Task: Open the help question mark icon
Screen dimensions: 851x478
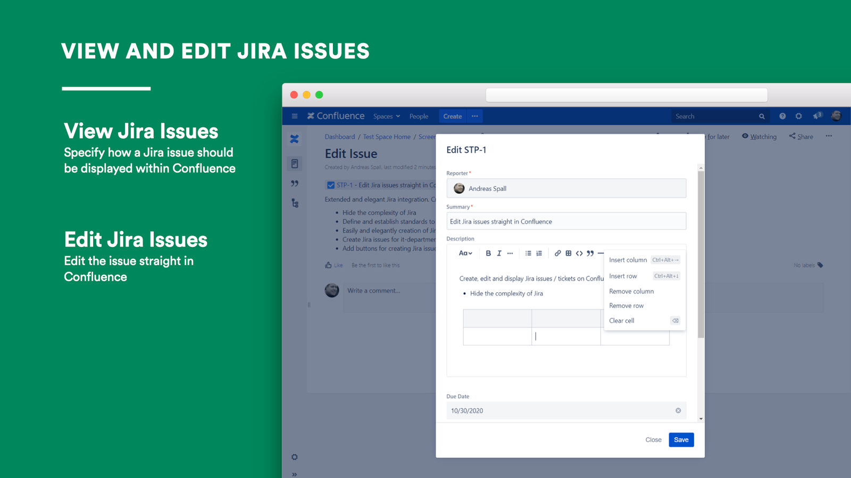Action: tap(782, 116)
